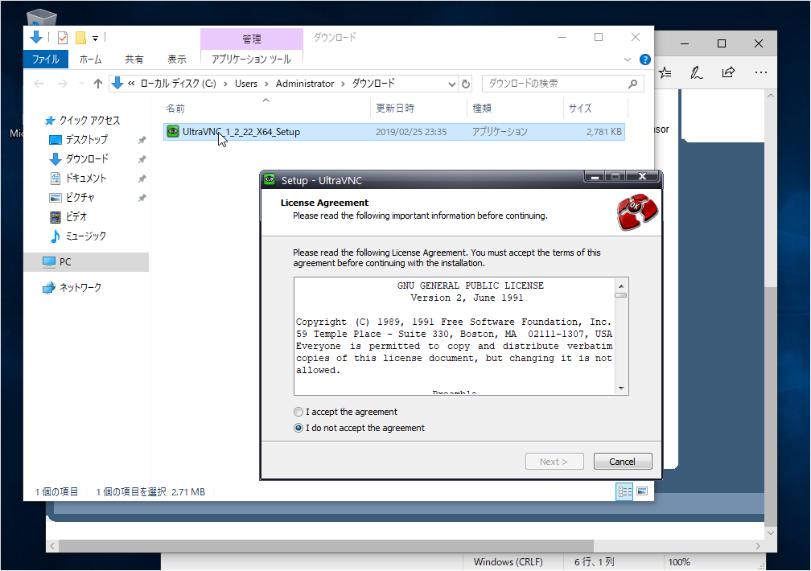This screenshot has height=571, width=811.
Task: Open the ファイル menu tab
Action: point(46,60)
